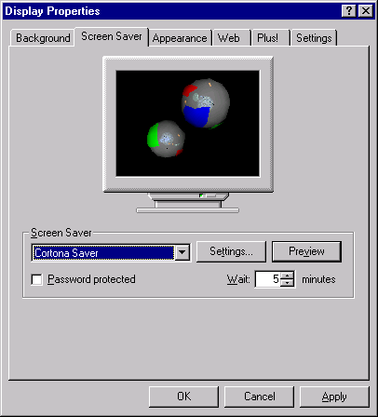Click the Preview button

pos(306,251)
